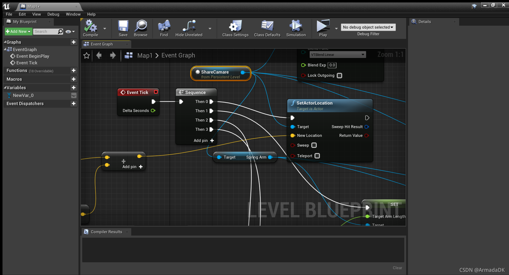
Task: Select Event BeginPlay in the tree
Action: pos(33,56)
